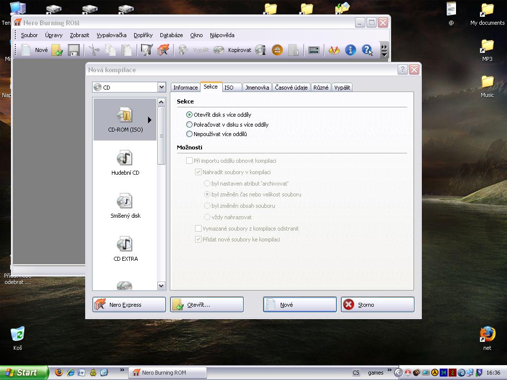
Task: Open the Vypalovačka menu
Action: pyautogui.click(x=111, y=35)
